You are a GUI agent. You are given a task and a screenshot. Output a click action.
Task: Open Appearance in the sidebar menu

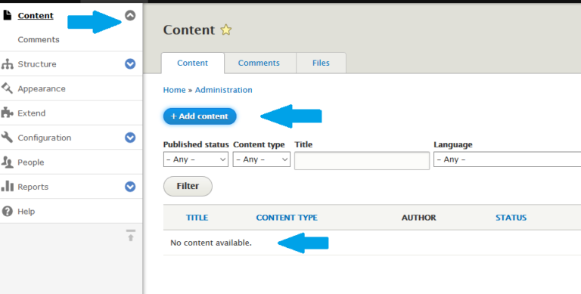pyautogui.click(x=42, y=89)
